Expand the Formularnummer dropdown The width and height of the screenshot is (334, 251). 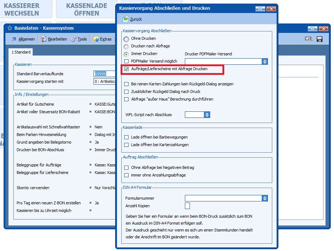pyautogui.click(x=265, y=198)
